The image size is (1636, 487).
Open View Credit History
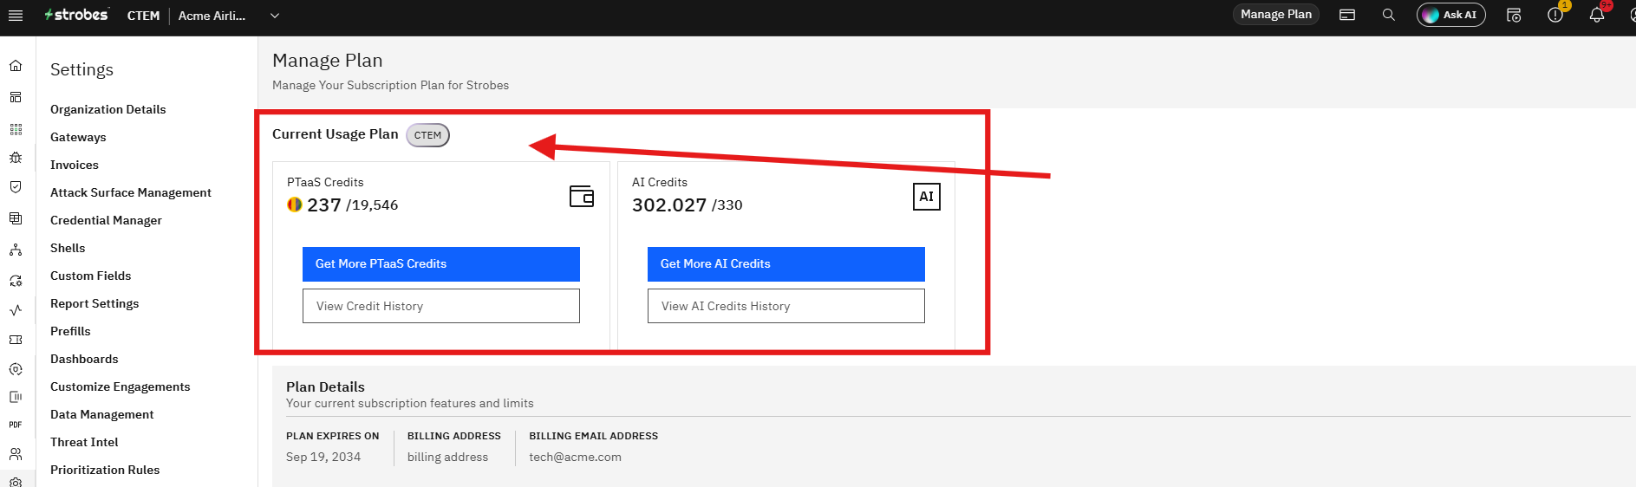click(x=441, y=306)
